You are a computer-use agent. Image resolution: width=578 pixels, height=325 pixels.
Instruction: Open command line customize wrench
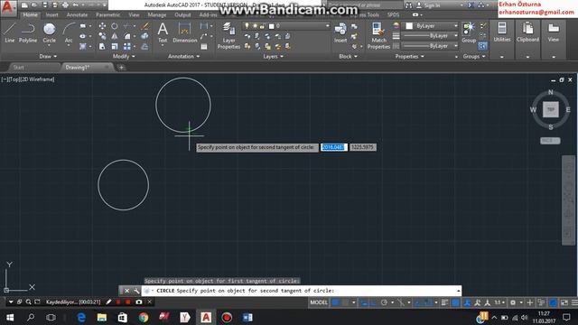pyautogui.click(x=136, y=291)
